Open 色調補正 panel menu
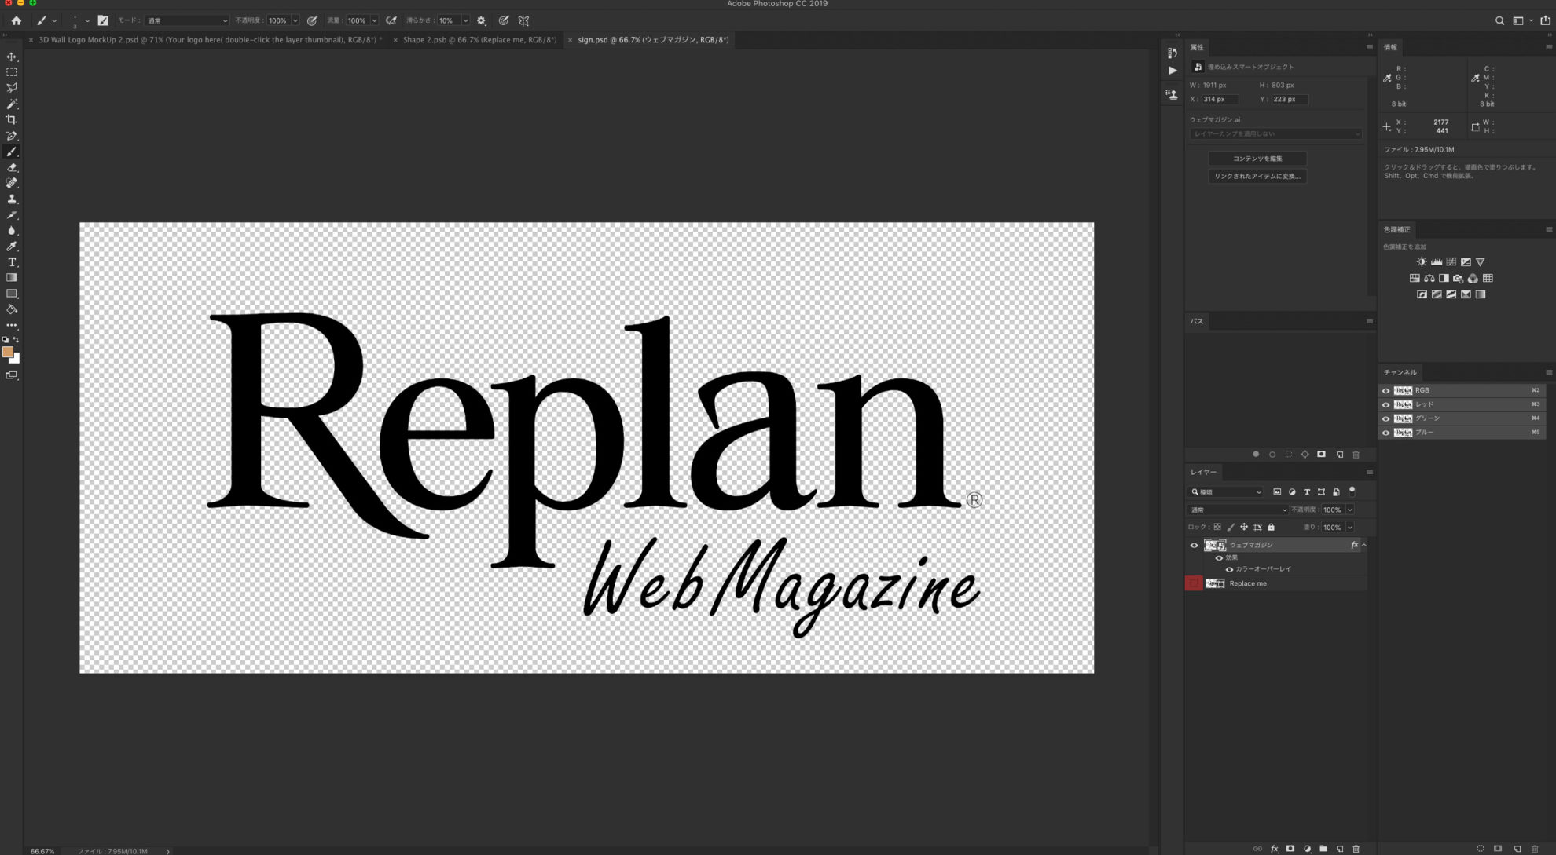 1548,229
